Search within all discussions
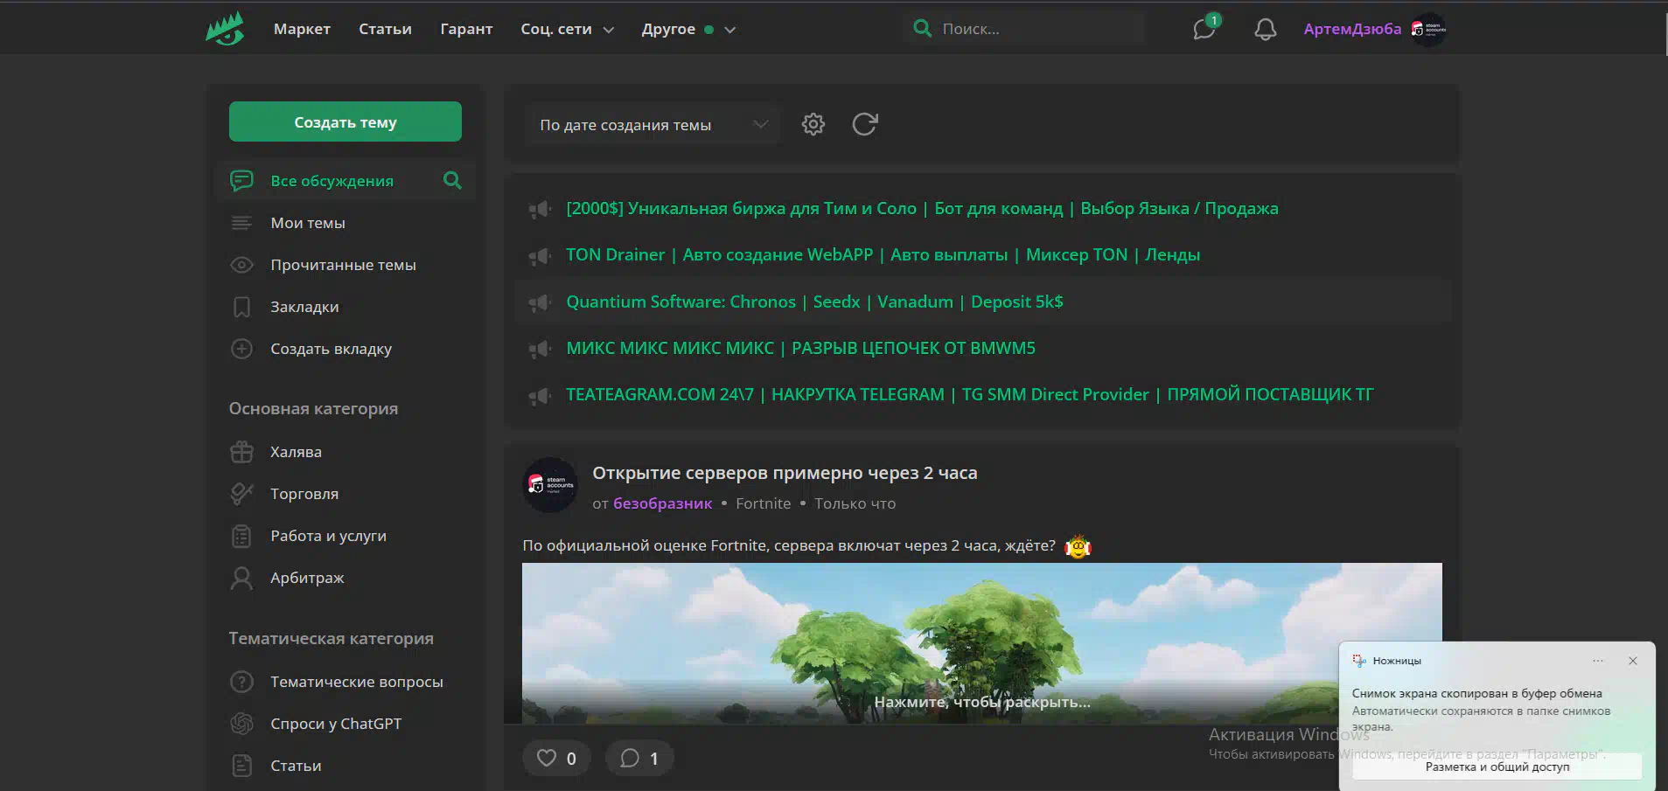 452,180
